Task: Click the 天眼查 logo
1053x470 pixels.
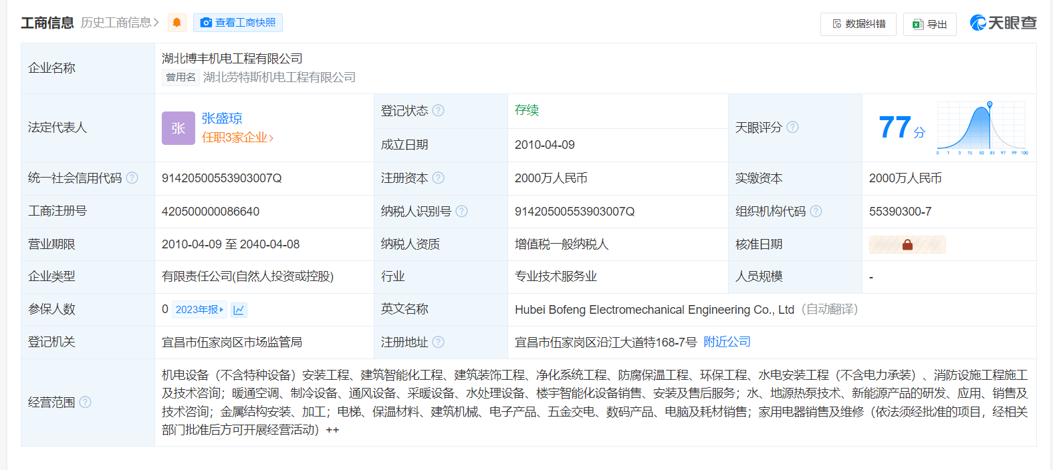Action: point(1003,23)
